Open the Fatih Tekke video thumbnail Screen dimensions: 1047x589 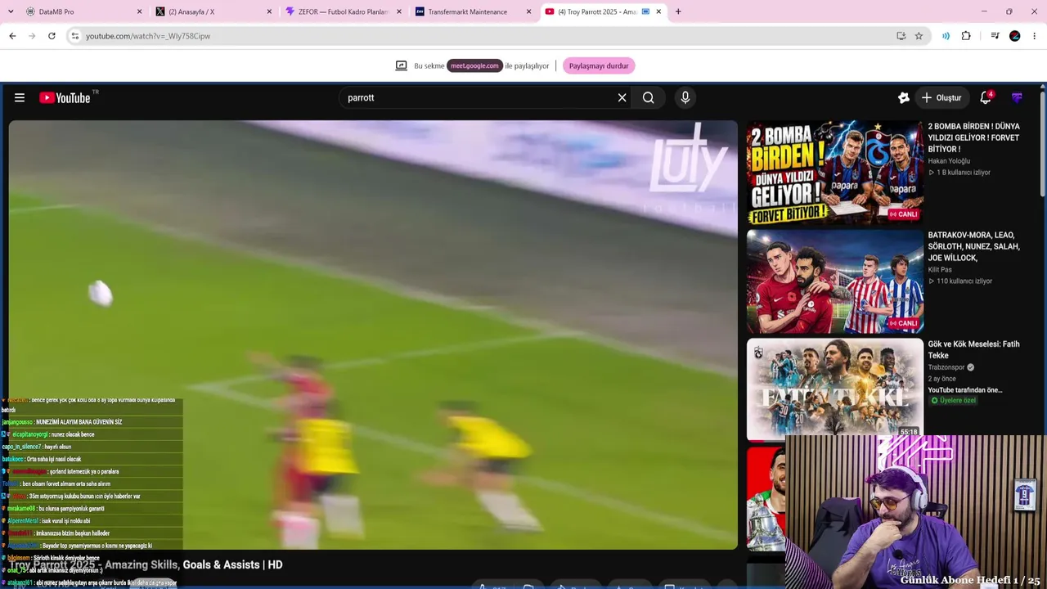[834, 389]
